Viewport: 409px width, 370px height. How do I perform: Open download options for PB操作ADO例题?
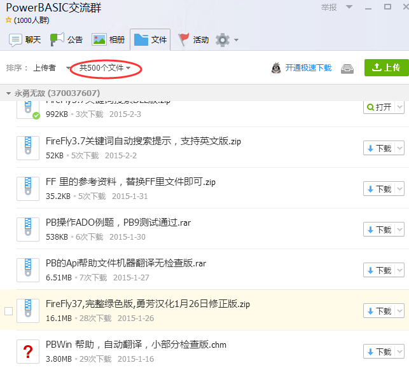(x=399, y=230)
